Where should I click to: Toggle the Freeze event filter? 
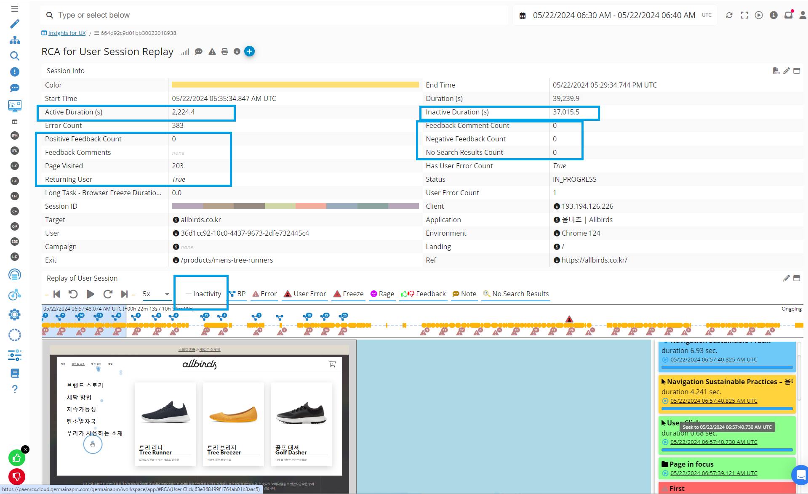(x=348, y=294)
